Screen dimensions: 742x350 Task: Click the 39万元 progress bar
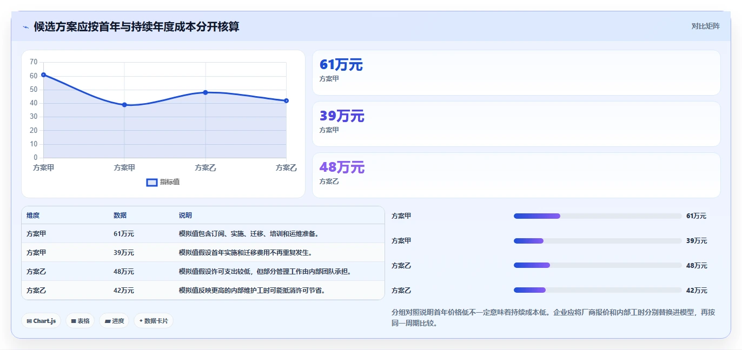point(598,241)
